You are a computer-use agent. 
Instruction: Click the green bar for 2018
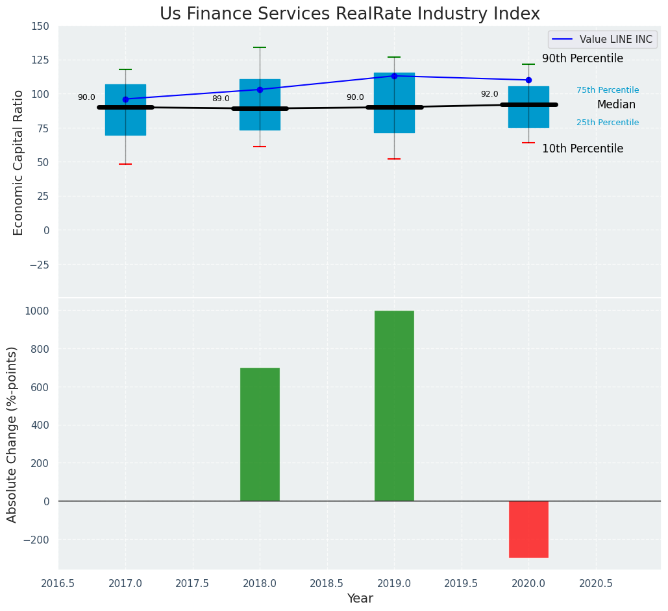click(x=260, y=434)
